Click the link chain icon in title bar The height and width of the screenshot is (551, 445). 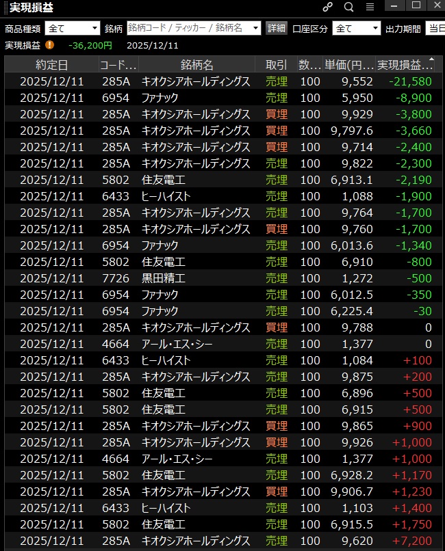(x=327, y=7)
